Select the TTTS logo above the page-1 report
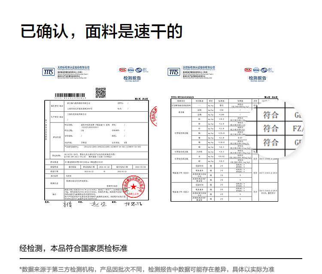The image size is (322, 274). click(49, 72)
